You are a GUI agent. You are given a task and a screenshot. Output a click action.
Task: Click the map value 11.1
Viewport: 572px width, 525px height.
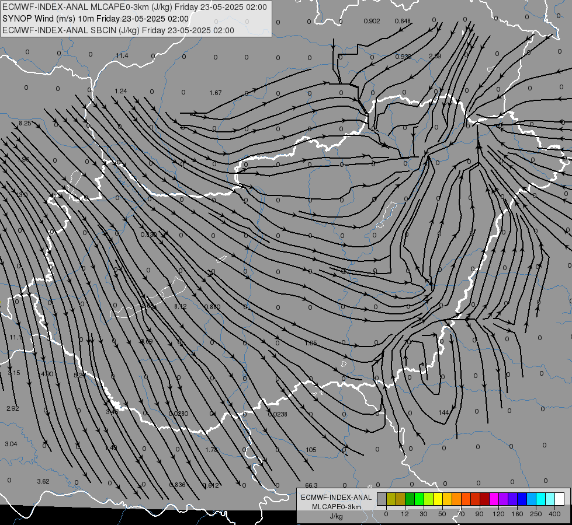coord(15,338)
